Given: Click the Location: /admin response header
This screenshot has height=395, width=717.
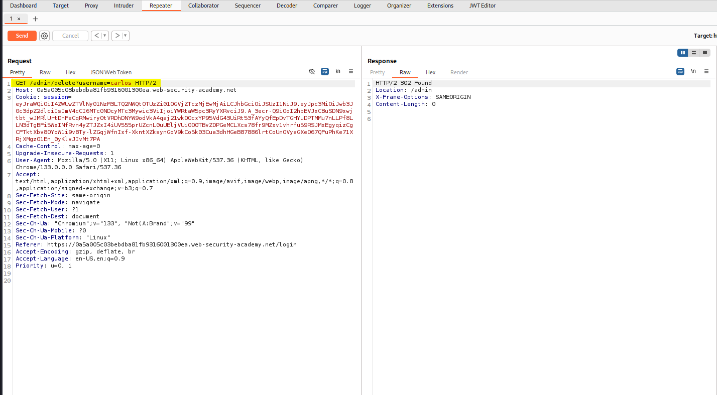Looking at the screenshot, I should 404,90.
